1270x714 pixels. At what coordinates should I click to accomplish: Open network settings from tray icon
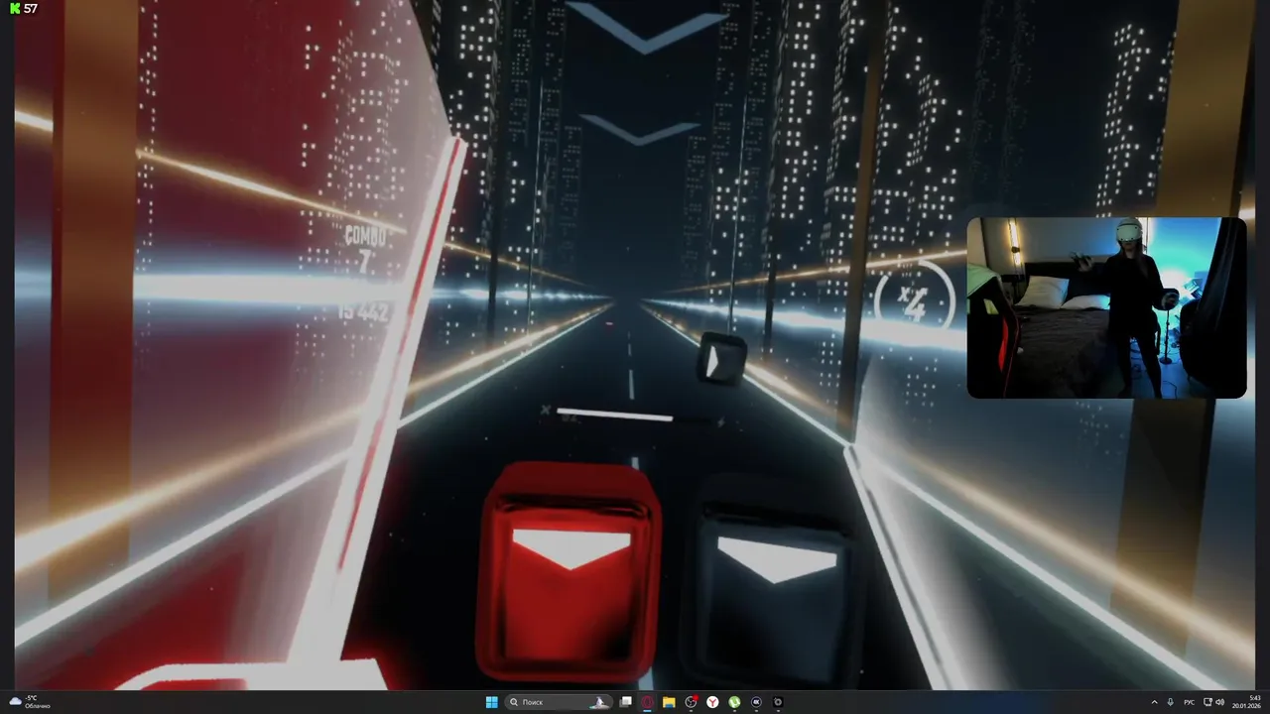(x=1207, y=702)
